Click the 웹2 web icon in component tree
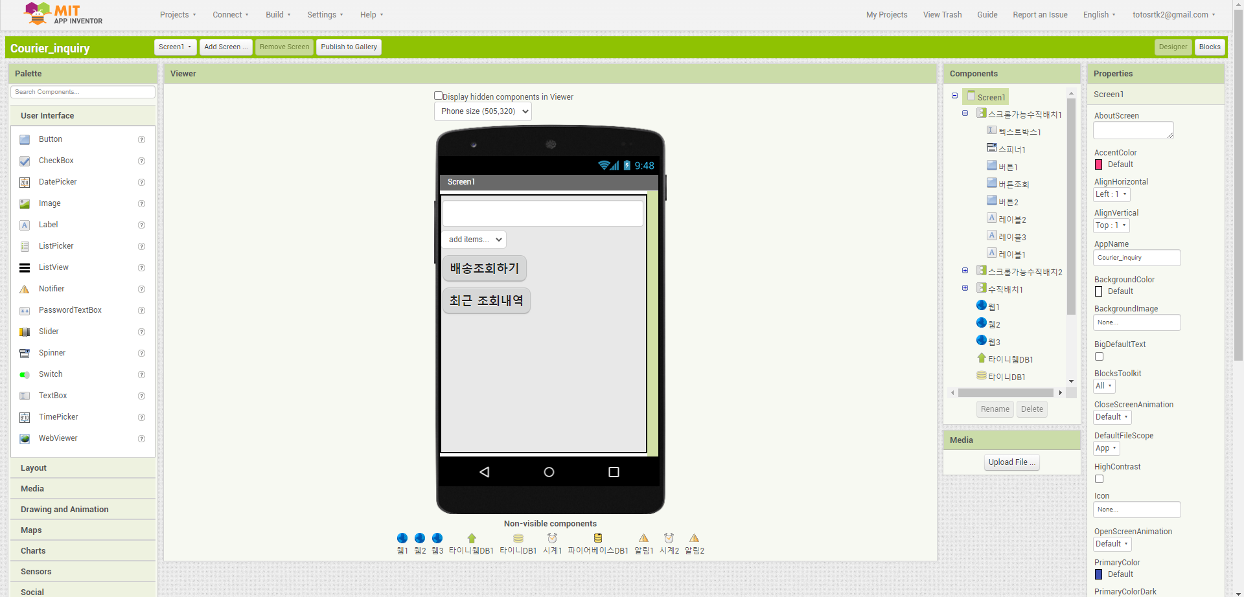Viewport: 1244px width, 597px height. 982,323
